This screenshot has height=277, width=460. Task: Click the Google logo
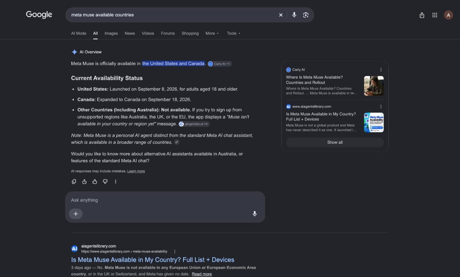coord(39,14)
